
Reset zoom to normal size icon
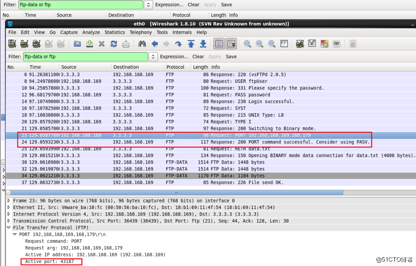[272, 44]
